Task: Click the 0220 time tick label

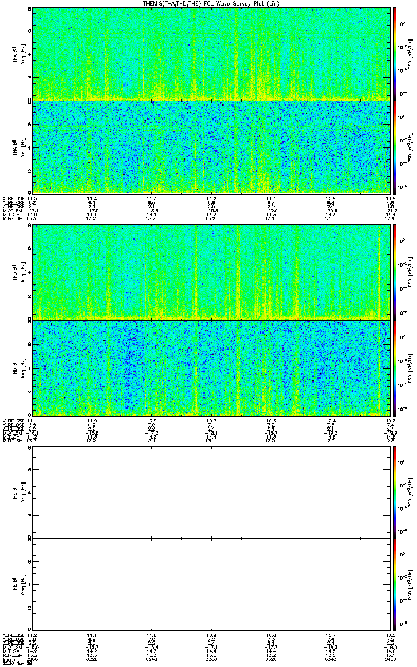Action: 92,659
